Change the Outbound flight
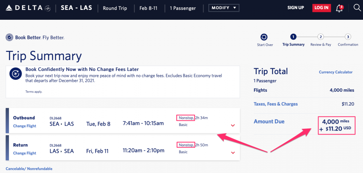 [24, 126]
